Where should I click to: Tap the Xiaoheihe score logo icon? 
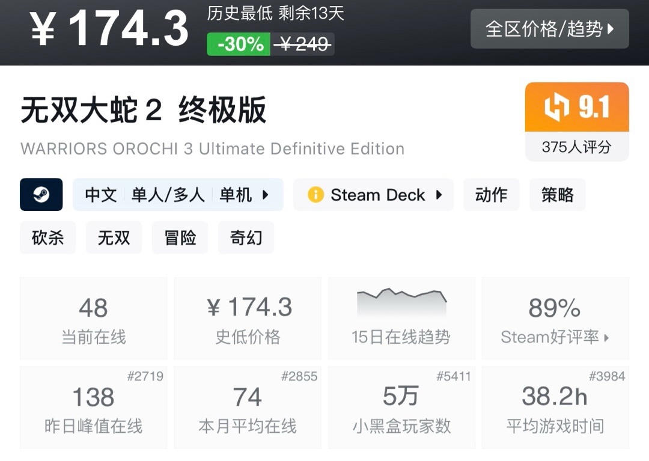click(x=556, y=108)
